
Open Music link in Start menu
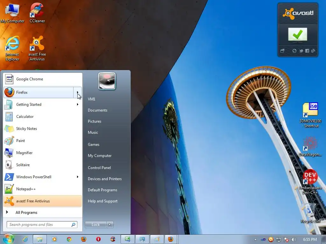tap(93, 132)
